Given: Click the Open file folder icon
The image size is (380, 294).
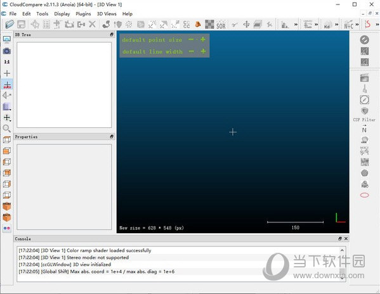Looking at the screenshot, I should pyautogui.click(x=10, y=25).
